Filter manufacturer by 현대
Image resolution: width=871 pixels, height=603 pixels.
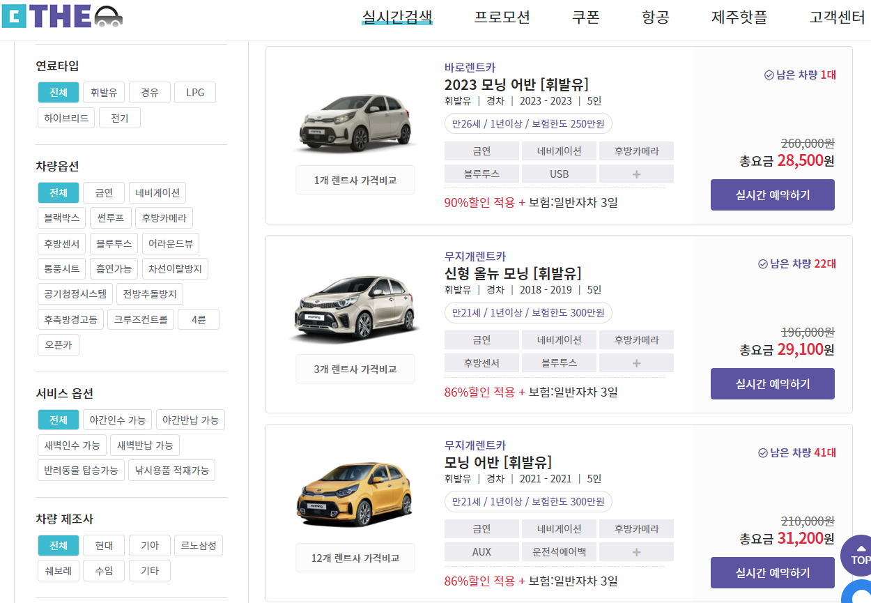click(104, 545)
